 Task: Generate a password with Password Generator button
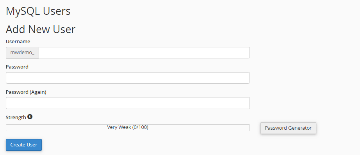(x=288, y=128)
